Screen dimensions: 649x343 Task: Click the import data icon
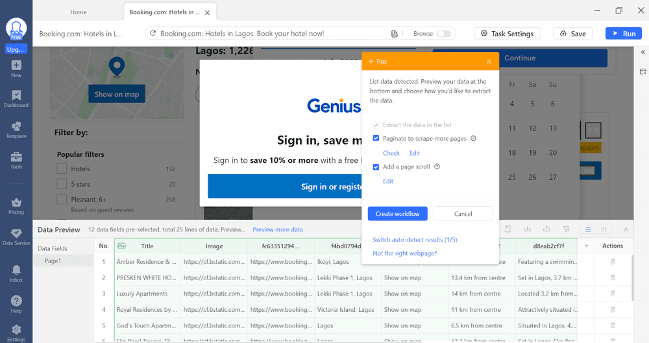coord(527,229)
